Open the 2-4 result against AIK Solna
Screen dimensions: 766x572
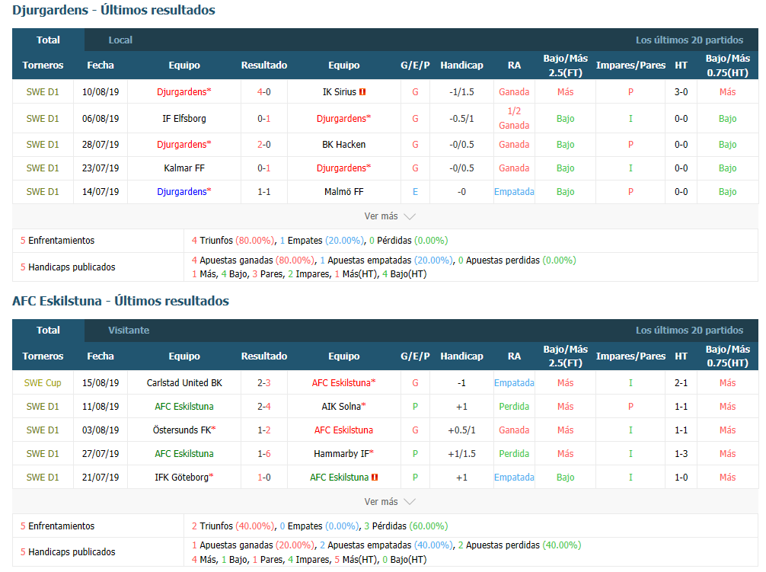[263, 407]
